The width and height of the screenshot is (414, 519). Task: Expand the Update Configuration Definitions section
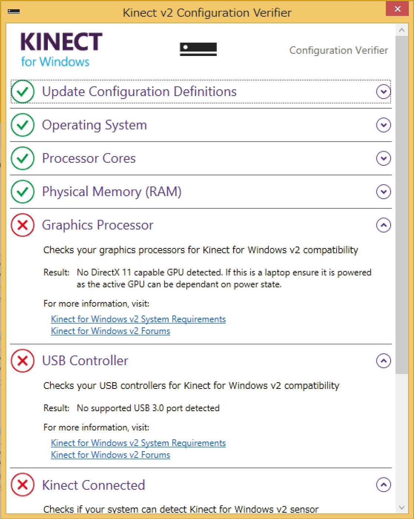click(383, 92)
